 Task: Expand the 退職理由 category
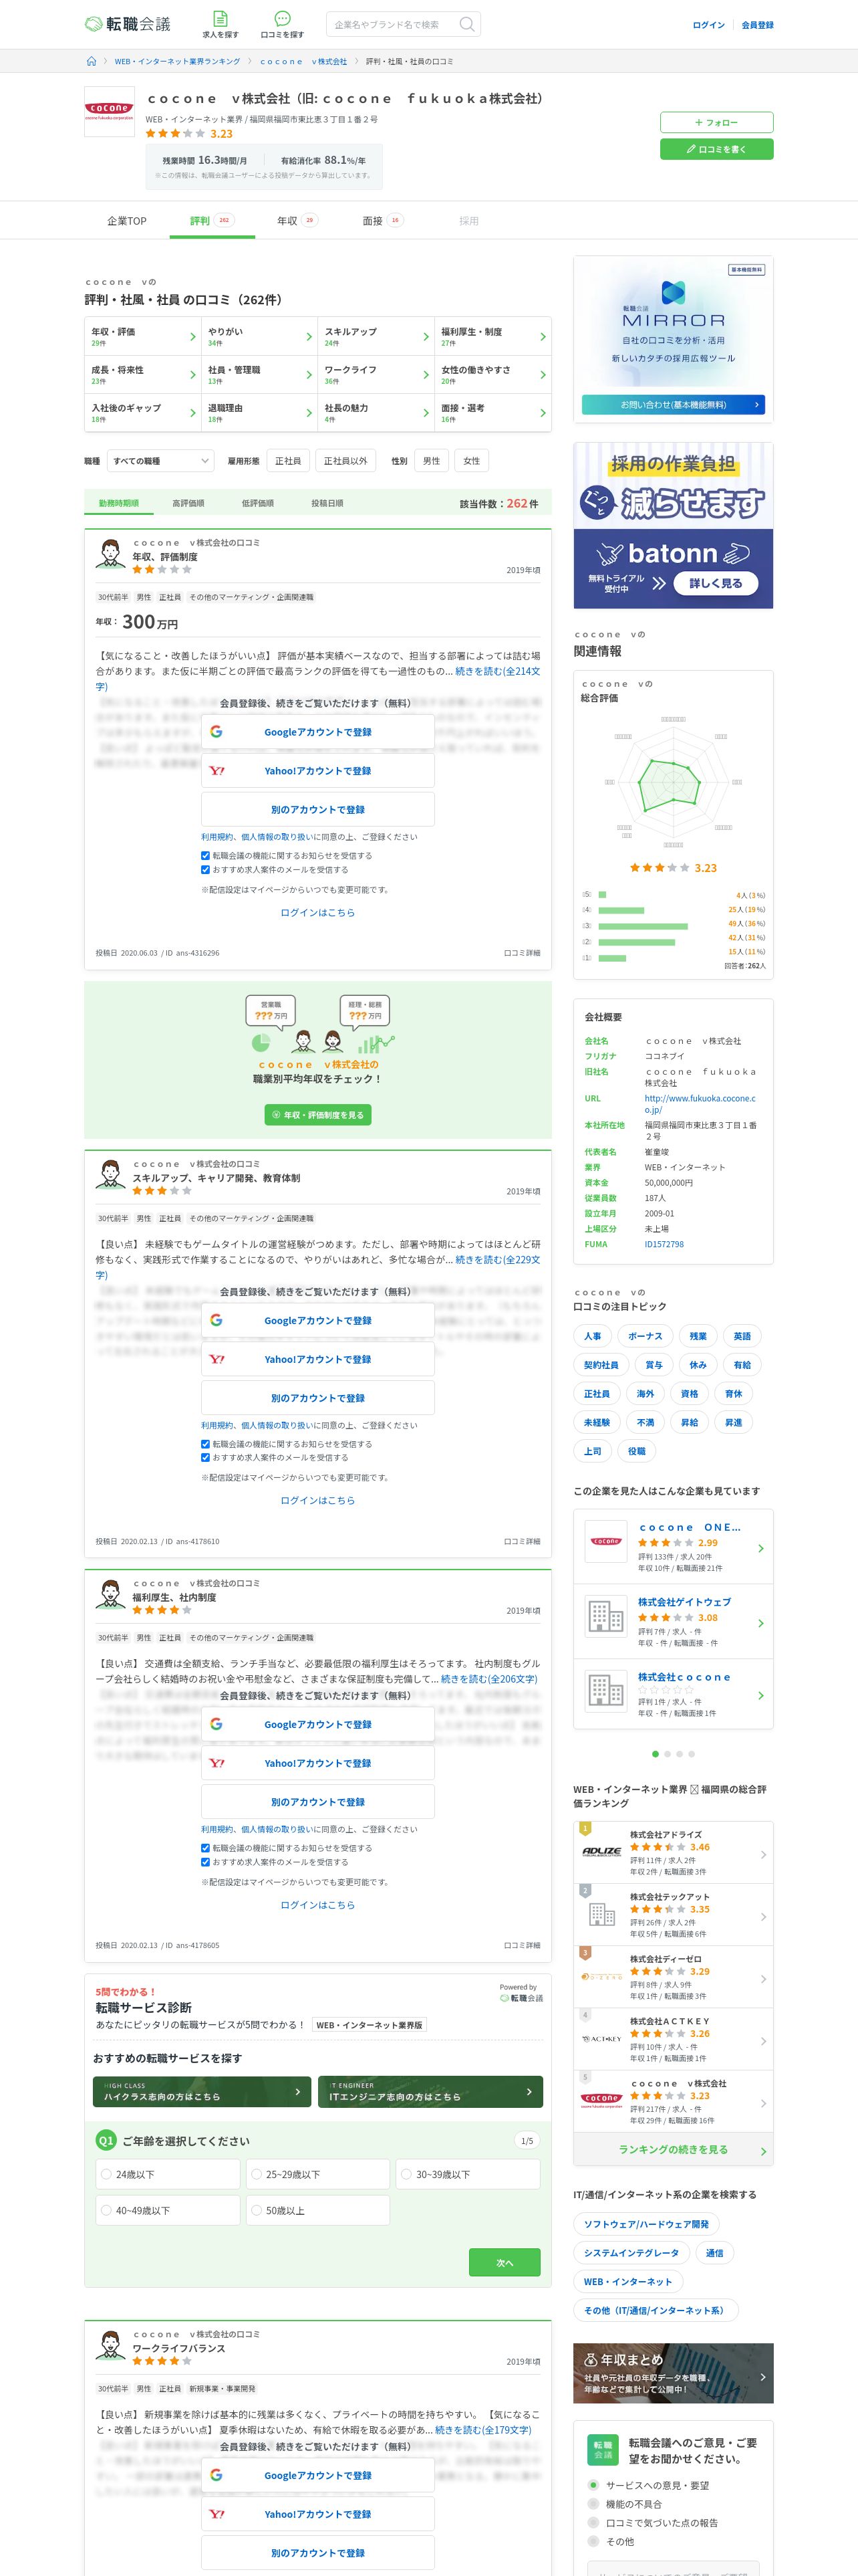pyautogui.click(x=259, y=413)
